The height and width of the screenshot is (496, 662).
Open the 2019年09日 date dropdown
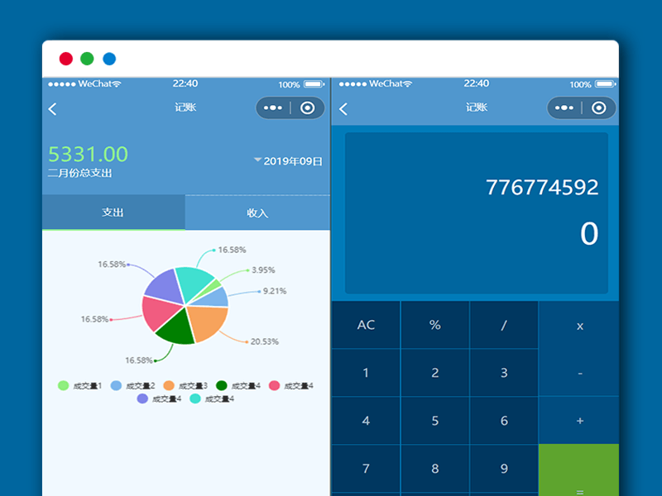coord(289,161)
